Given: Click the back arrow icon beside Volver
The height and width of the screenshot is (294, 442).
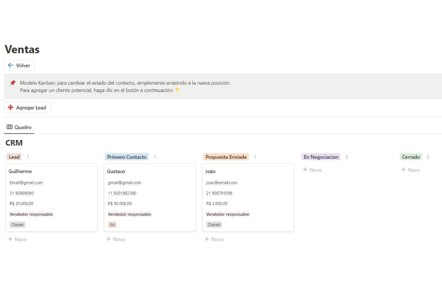Looking at the screenshot, I should coord(11,66).
